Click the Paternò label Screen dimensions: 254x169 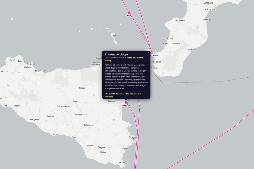pos(111,101)
